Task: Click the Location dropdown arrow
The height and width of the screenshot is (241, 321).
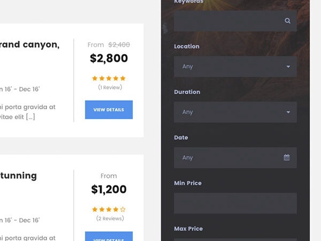Action: tap(288, 66)
